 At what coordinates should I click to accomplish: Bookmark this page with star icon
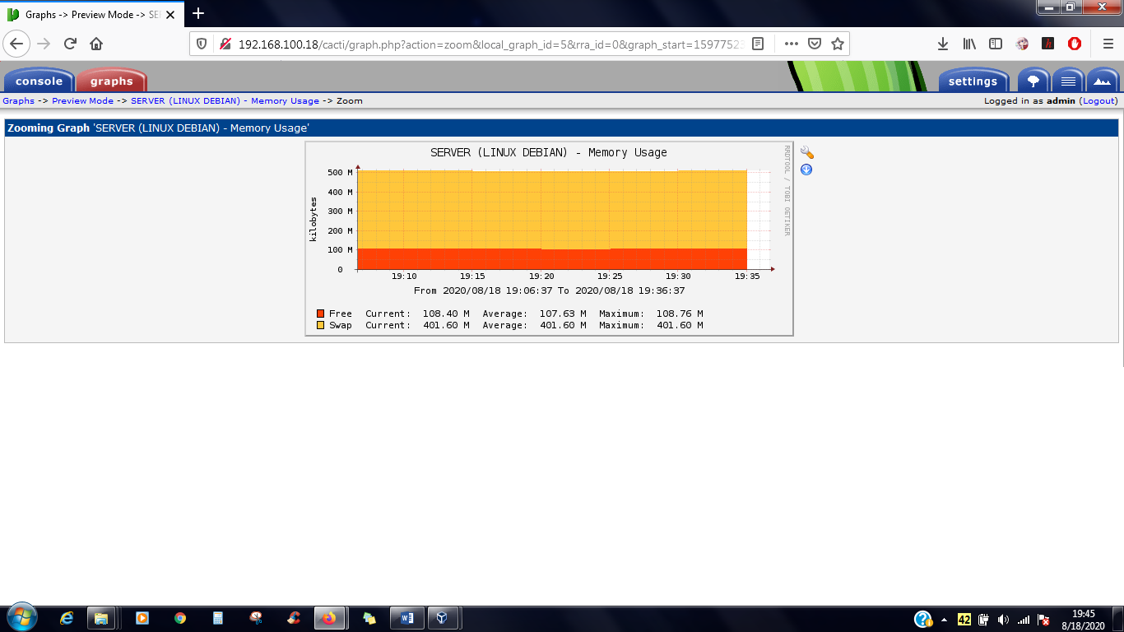[x=838, y=44]
